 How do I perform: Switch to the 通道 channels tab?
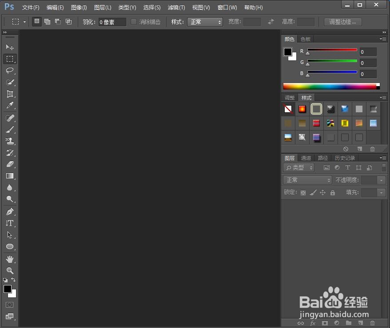(x=306, y=158)
